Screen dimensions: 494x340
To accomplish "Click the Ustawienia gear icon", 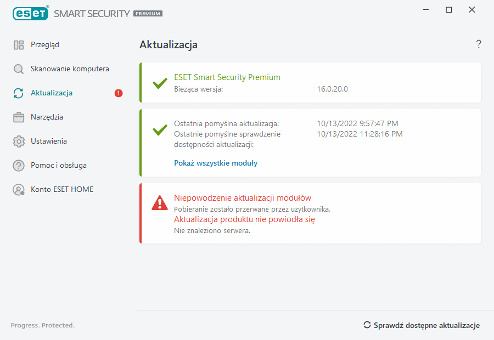I will [x=19, y=141].
